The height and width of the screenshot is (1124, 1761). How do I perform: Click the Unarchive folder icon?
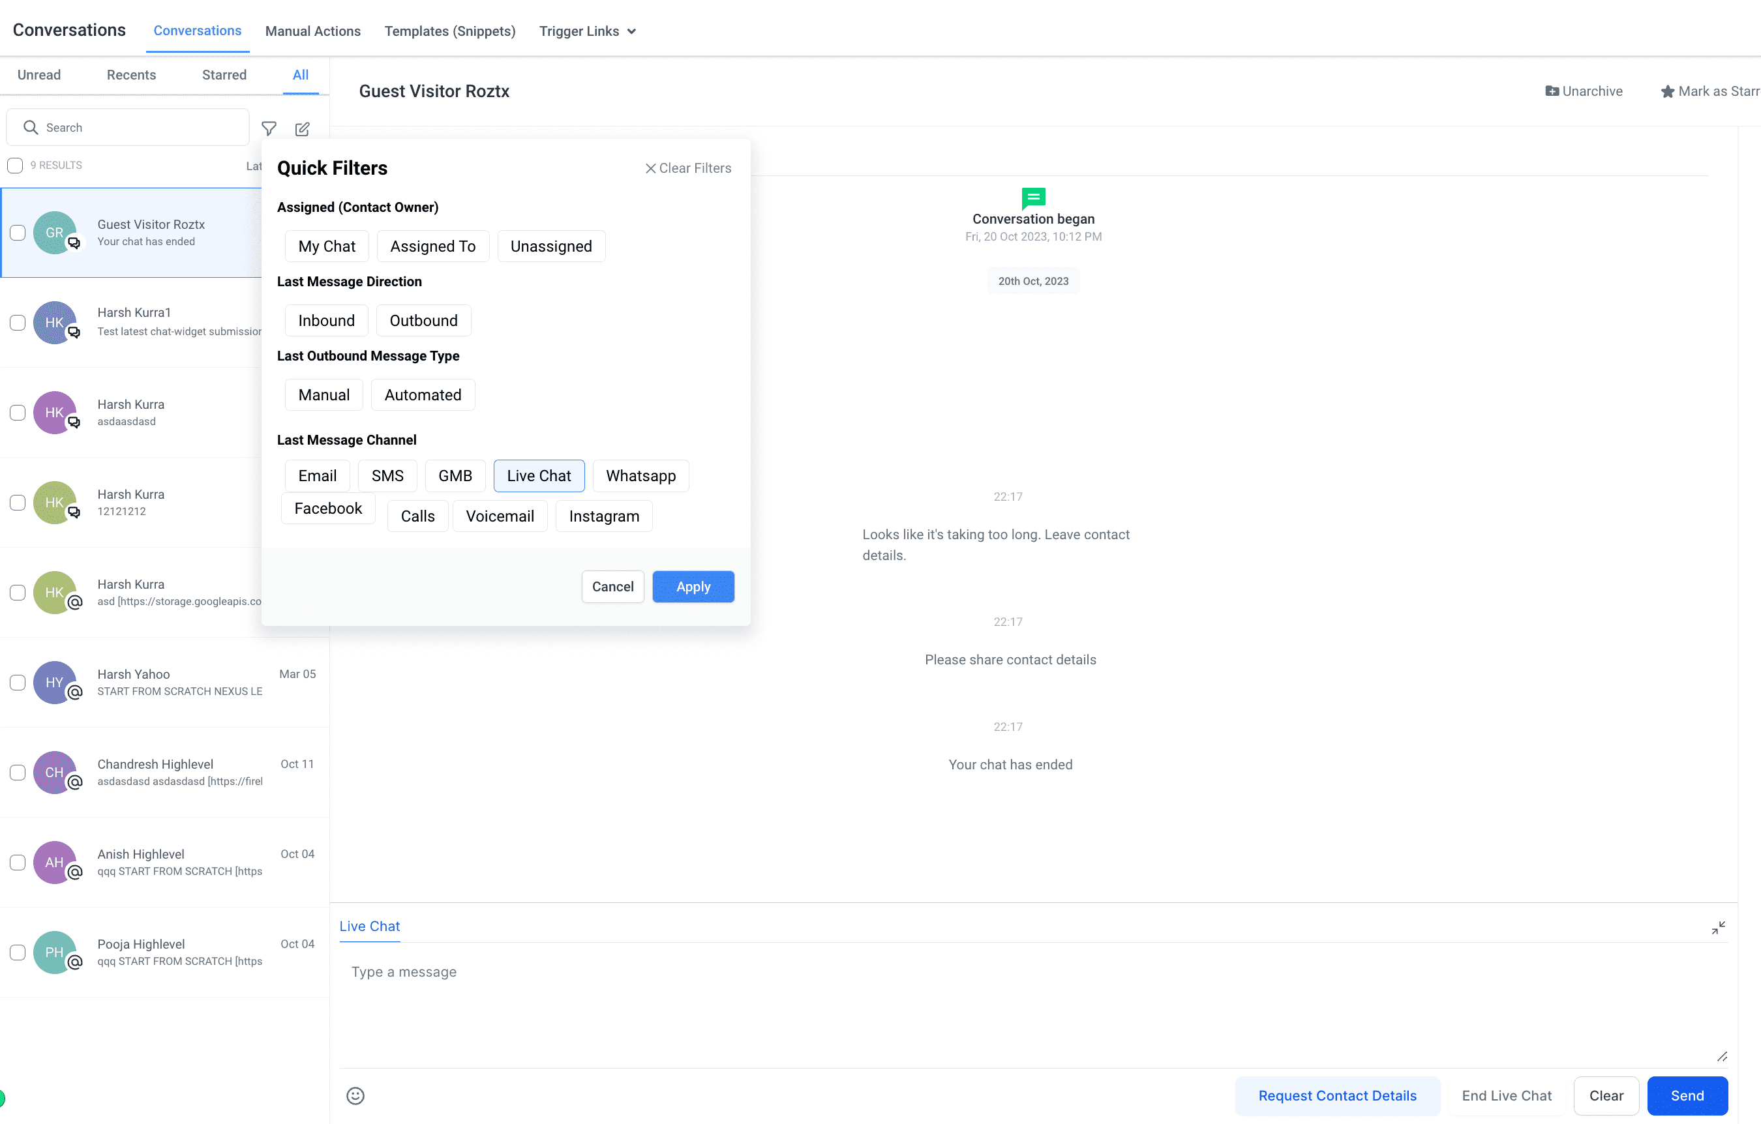click(1551, 91)
